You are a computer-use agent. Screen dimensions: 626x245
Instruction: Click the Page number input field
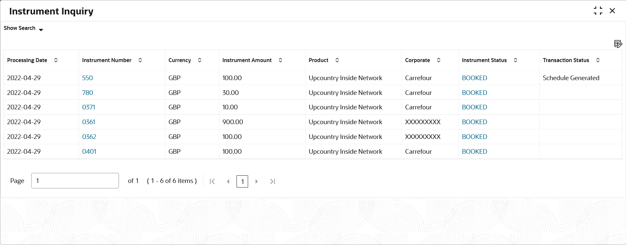75,181
